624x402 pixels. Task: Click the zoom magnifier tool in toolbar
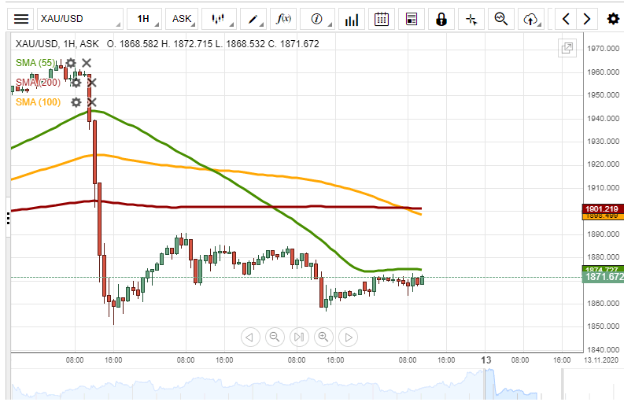501,19
